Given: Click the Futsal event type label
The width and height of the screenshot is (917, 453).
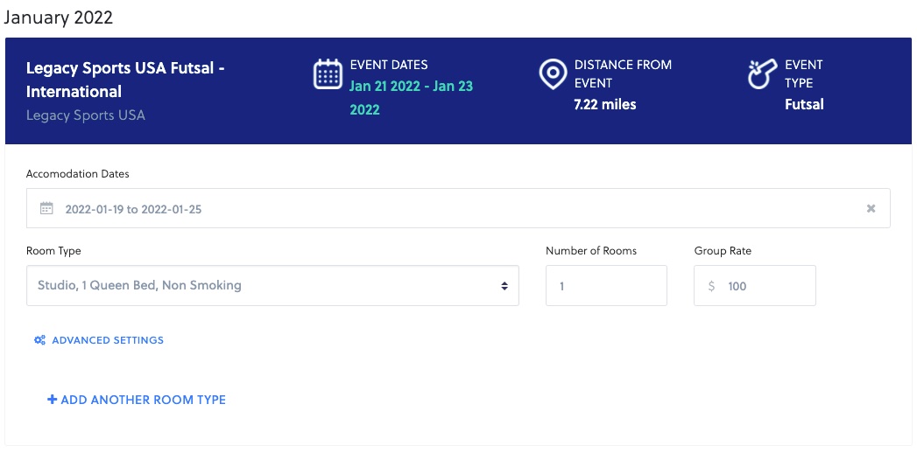Looking at the screenshot, I should 804,105.
